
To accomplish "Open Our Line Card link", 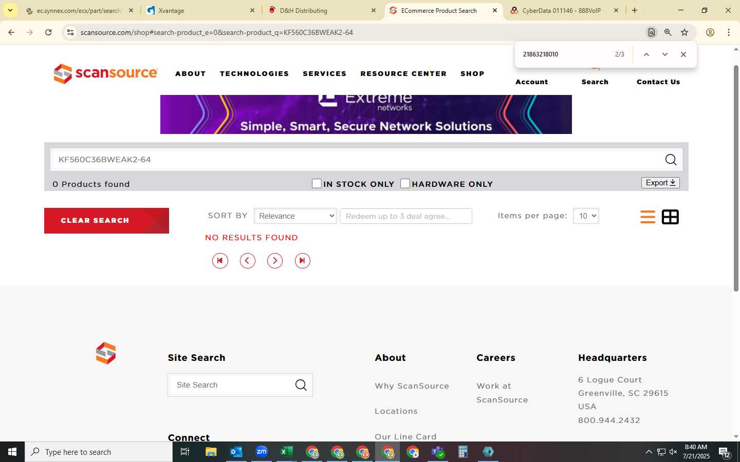I will pyautogui.click(x=405, y=436).
